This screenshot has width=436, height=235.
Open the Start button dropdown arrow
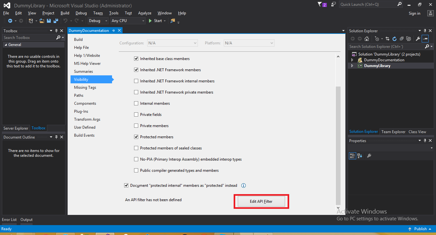(x=165, y=21)
